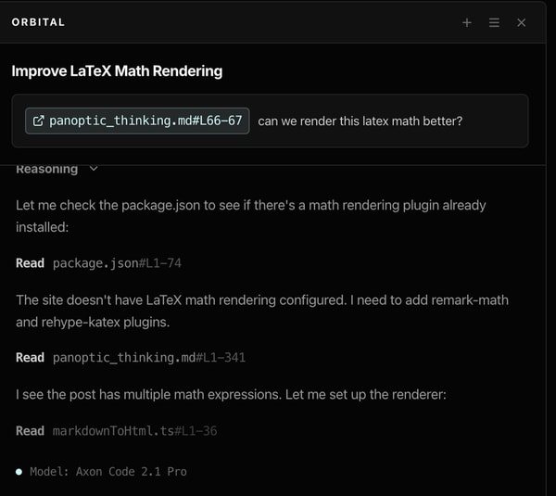Click the Improve LaTeX Math Rendering heading

click(x=117, y=70)
